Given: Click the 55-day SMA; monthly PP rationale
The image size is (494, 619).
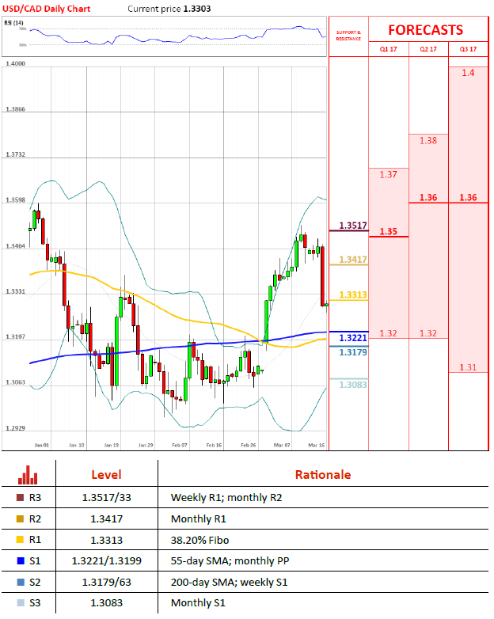Looking at the screenshot, I should click(x=230, y=560).
